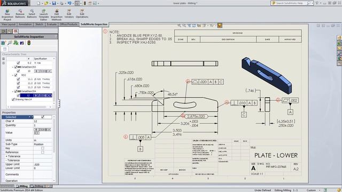The height and width of the screenshot is (192, 342).
Task: Click the Save icon
Action: click(54, 3)
